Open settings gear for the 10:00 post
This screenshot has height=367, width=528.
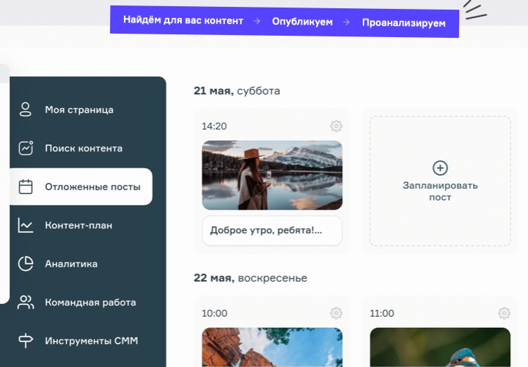[336, 313]
